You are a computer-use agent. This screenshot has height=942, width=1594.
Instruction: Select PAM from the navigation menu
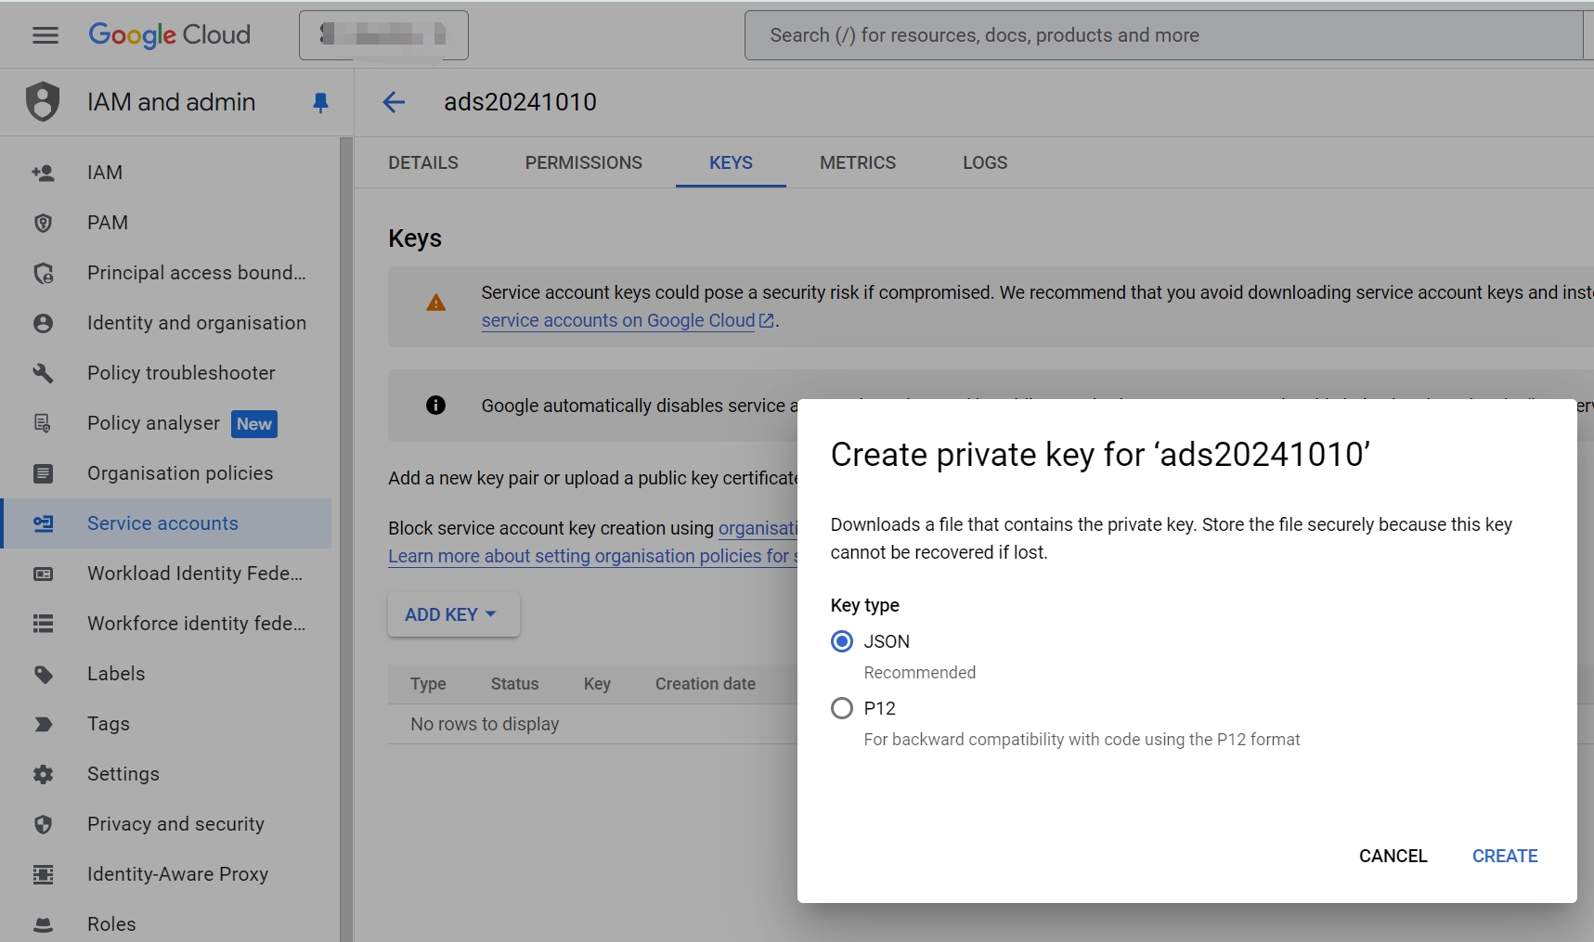tap(108, 222)
